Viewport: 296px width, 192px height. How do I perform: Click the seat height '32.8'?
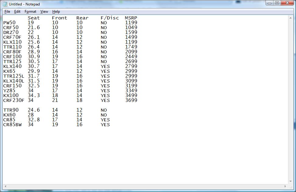(x=34, y=120)
